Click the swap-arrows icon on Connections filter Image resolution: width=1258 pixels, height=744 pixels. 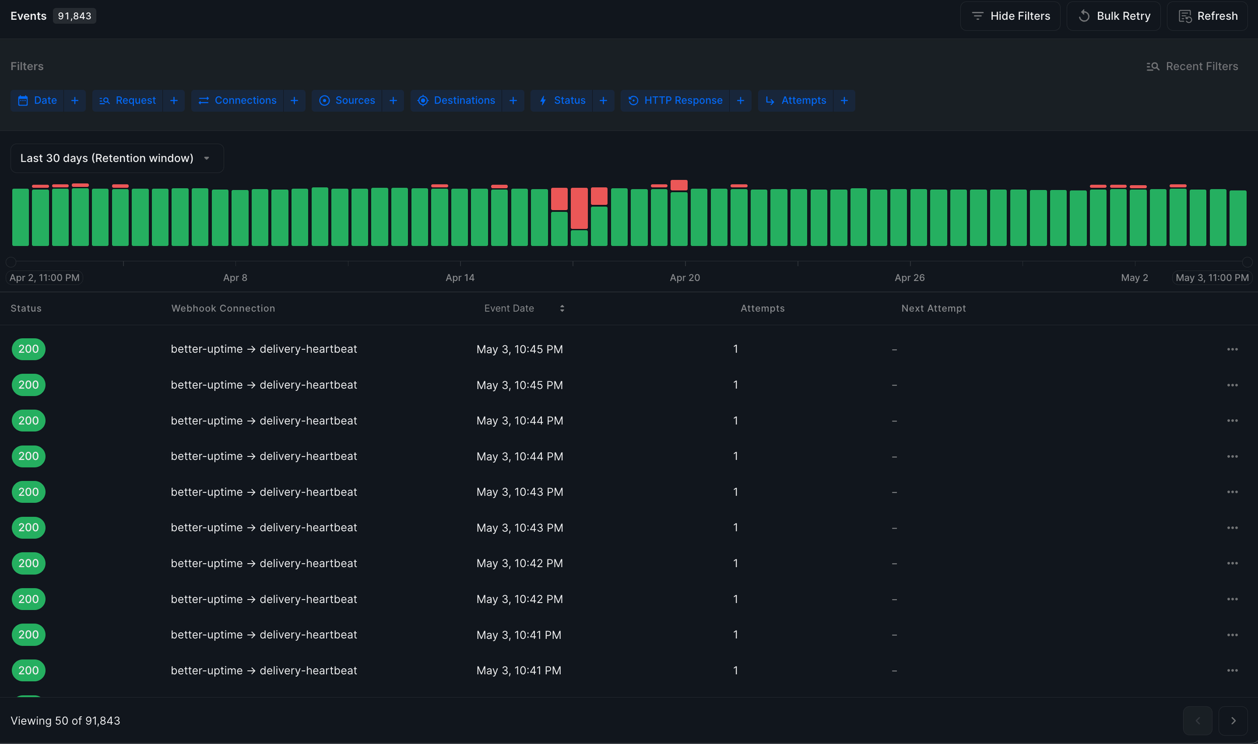point(203,100)
